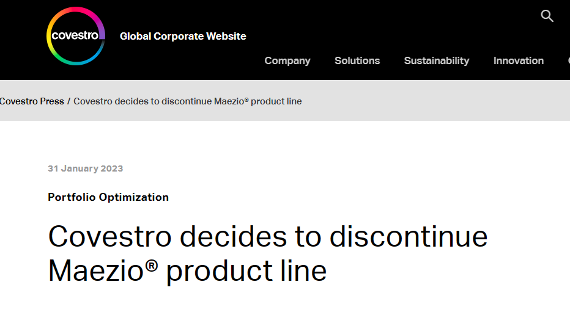Click the Portfolio Optimization category label
The image size is (570, 315).
(108, 197)
